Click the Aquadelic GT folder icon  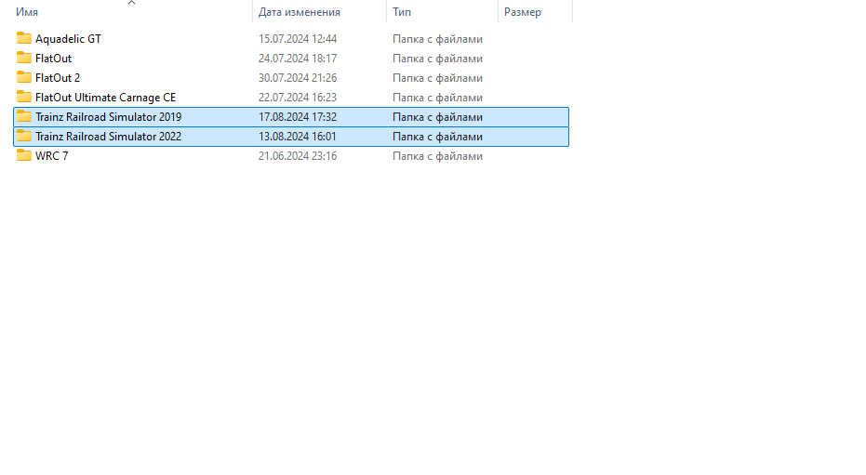24,38
